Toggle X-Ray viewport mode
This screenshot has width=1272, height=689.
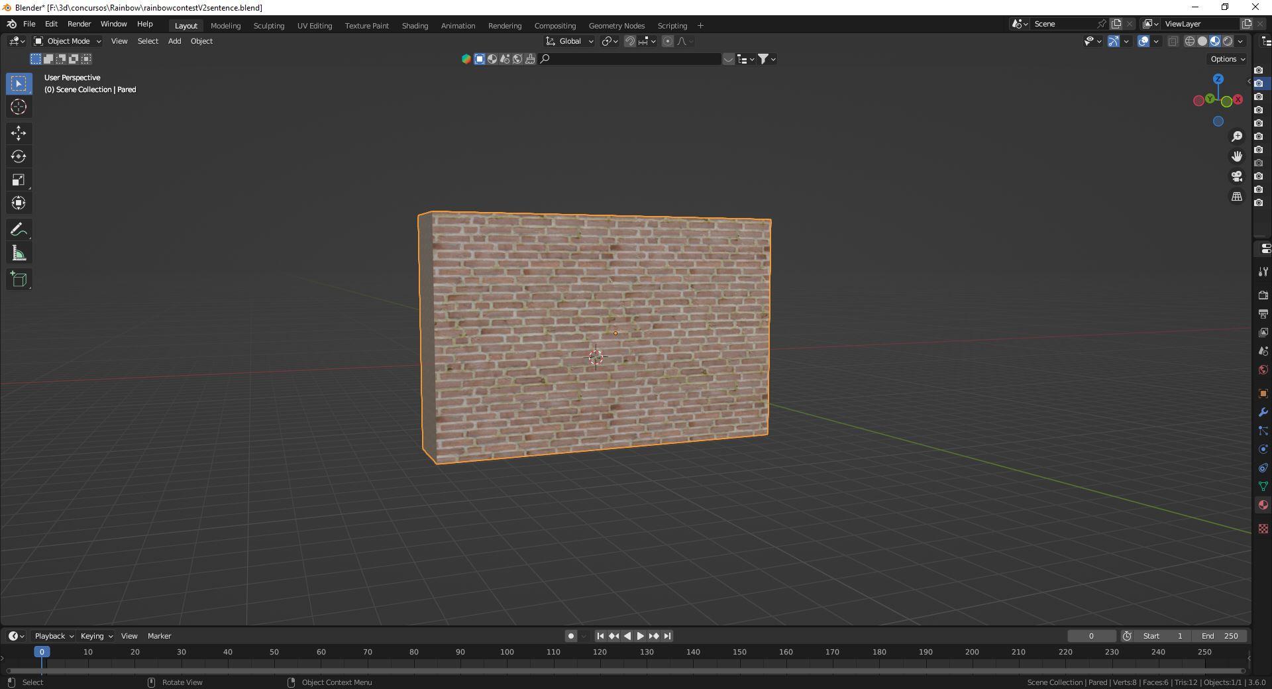pos(1173,41)
